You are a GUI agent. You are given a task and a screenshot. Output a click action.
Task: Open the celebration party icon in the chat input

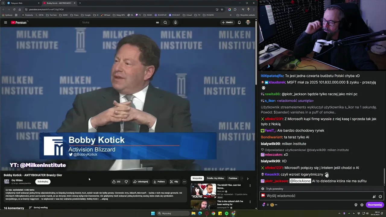pyautogui.click(x=374, y=197)
